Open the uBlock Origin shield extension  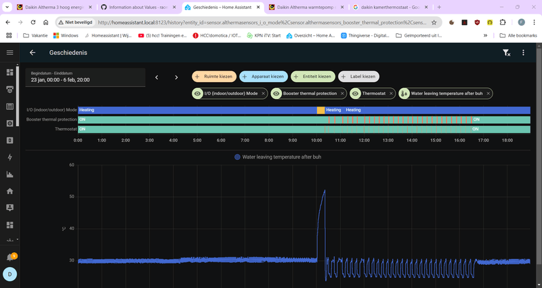477,22
